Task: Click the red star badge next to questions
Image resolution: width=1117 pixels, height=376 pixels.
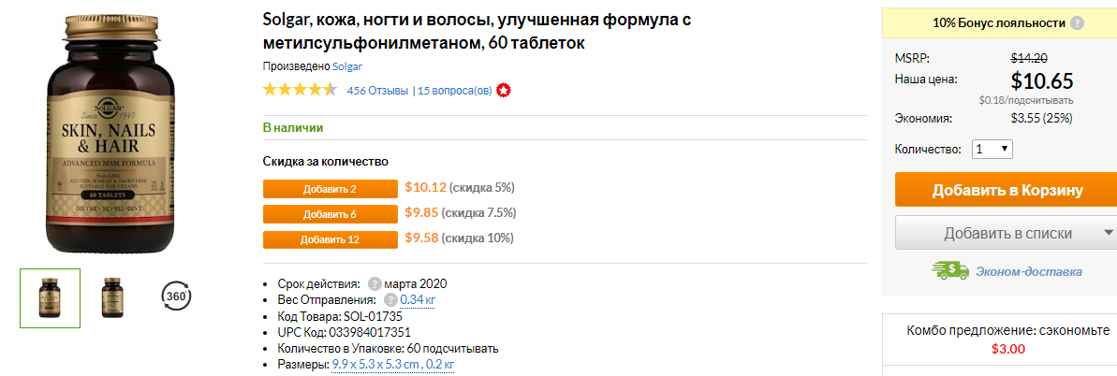Action: click(504, 91)
